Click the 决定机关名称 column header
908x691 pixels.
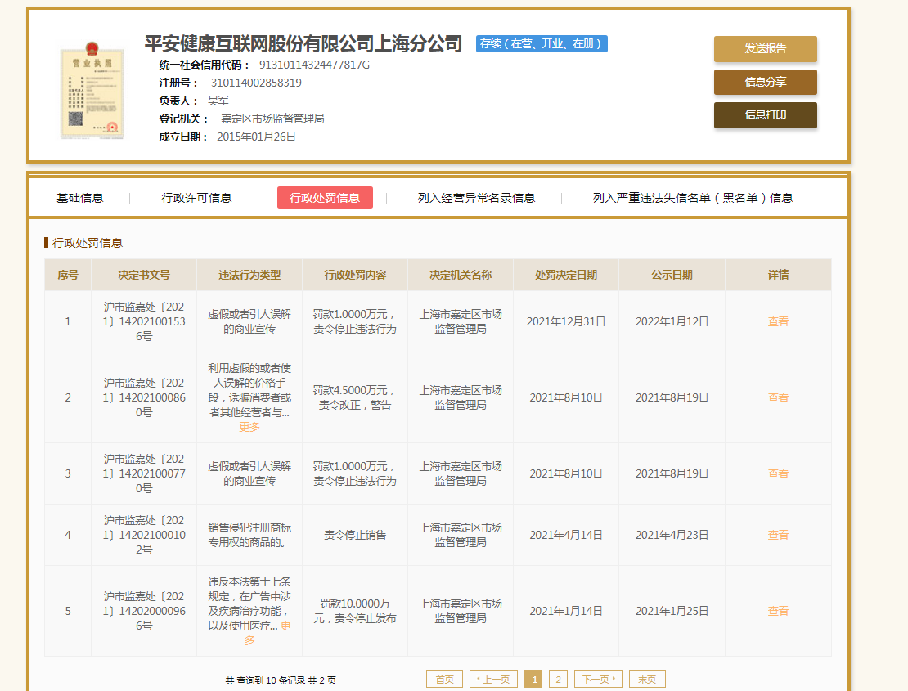tap(461, 275)
